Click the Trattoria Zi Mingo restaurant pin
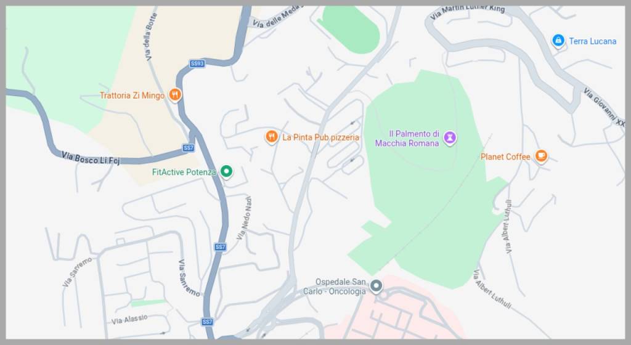This screenshot has width=631, height=345. point(174,95)
